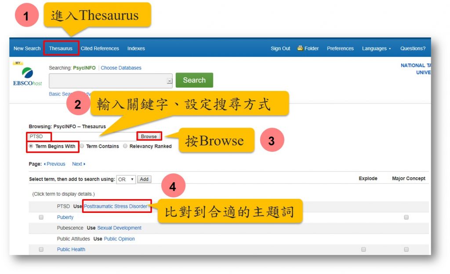Open Sexual Development term
Viewport: 450px width, 274px height.
(120, 228)
